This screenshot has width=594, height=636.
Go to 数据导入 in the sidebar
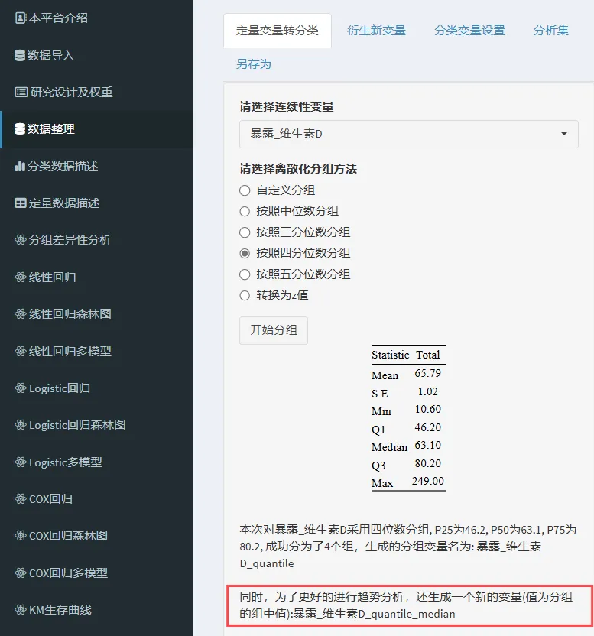click(96, 55)
